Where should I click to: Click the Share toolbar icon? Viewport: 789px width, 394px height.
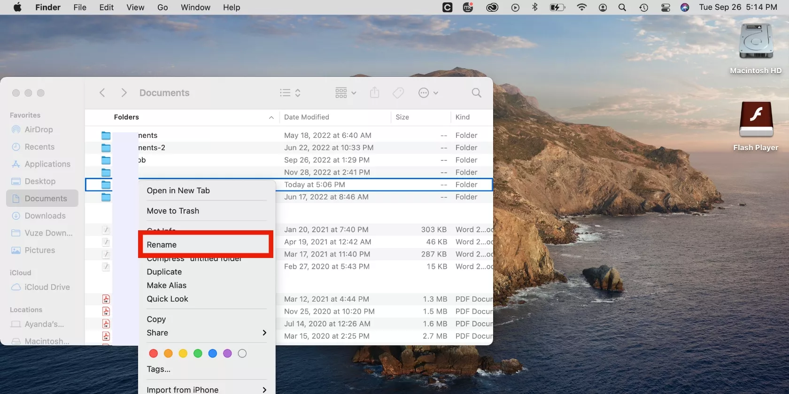(x=374, y=93)
